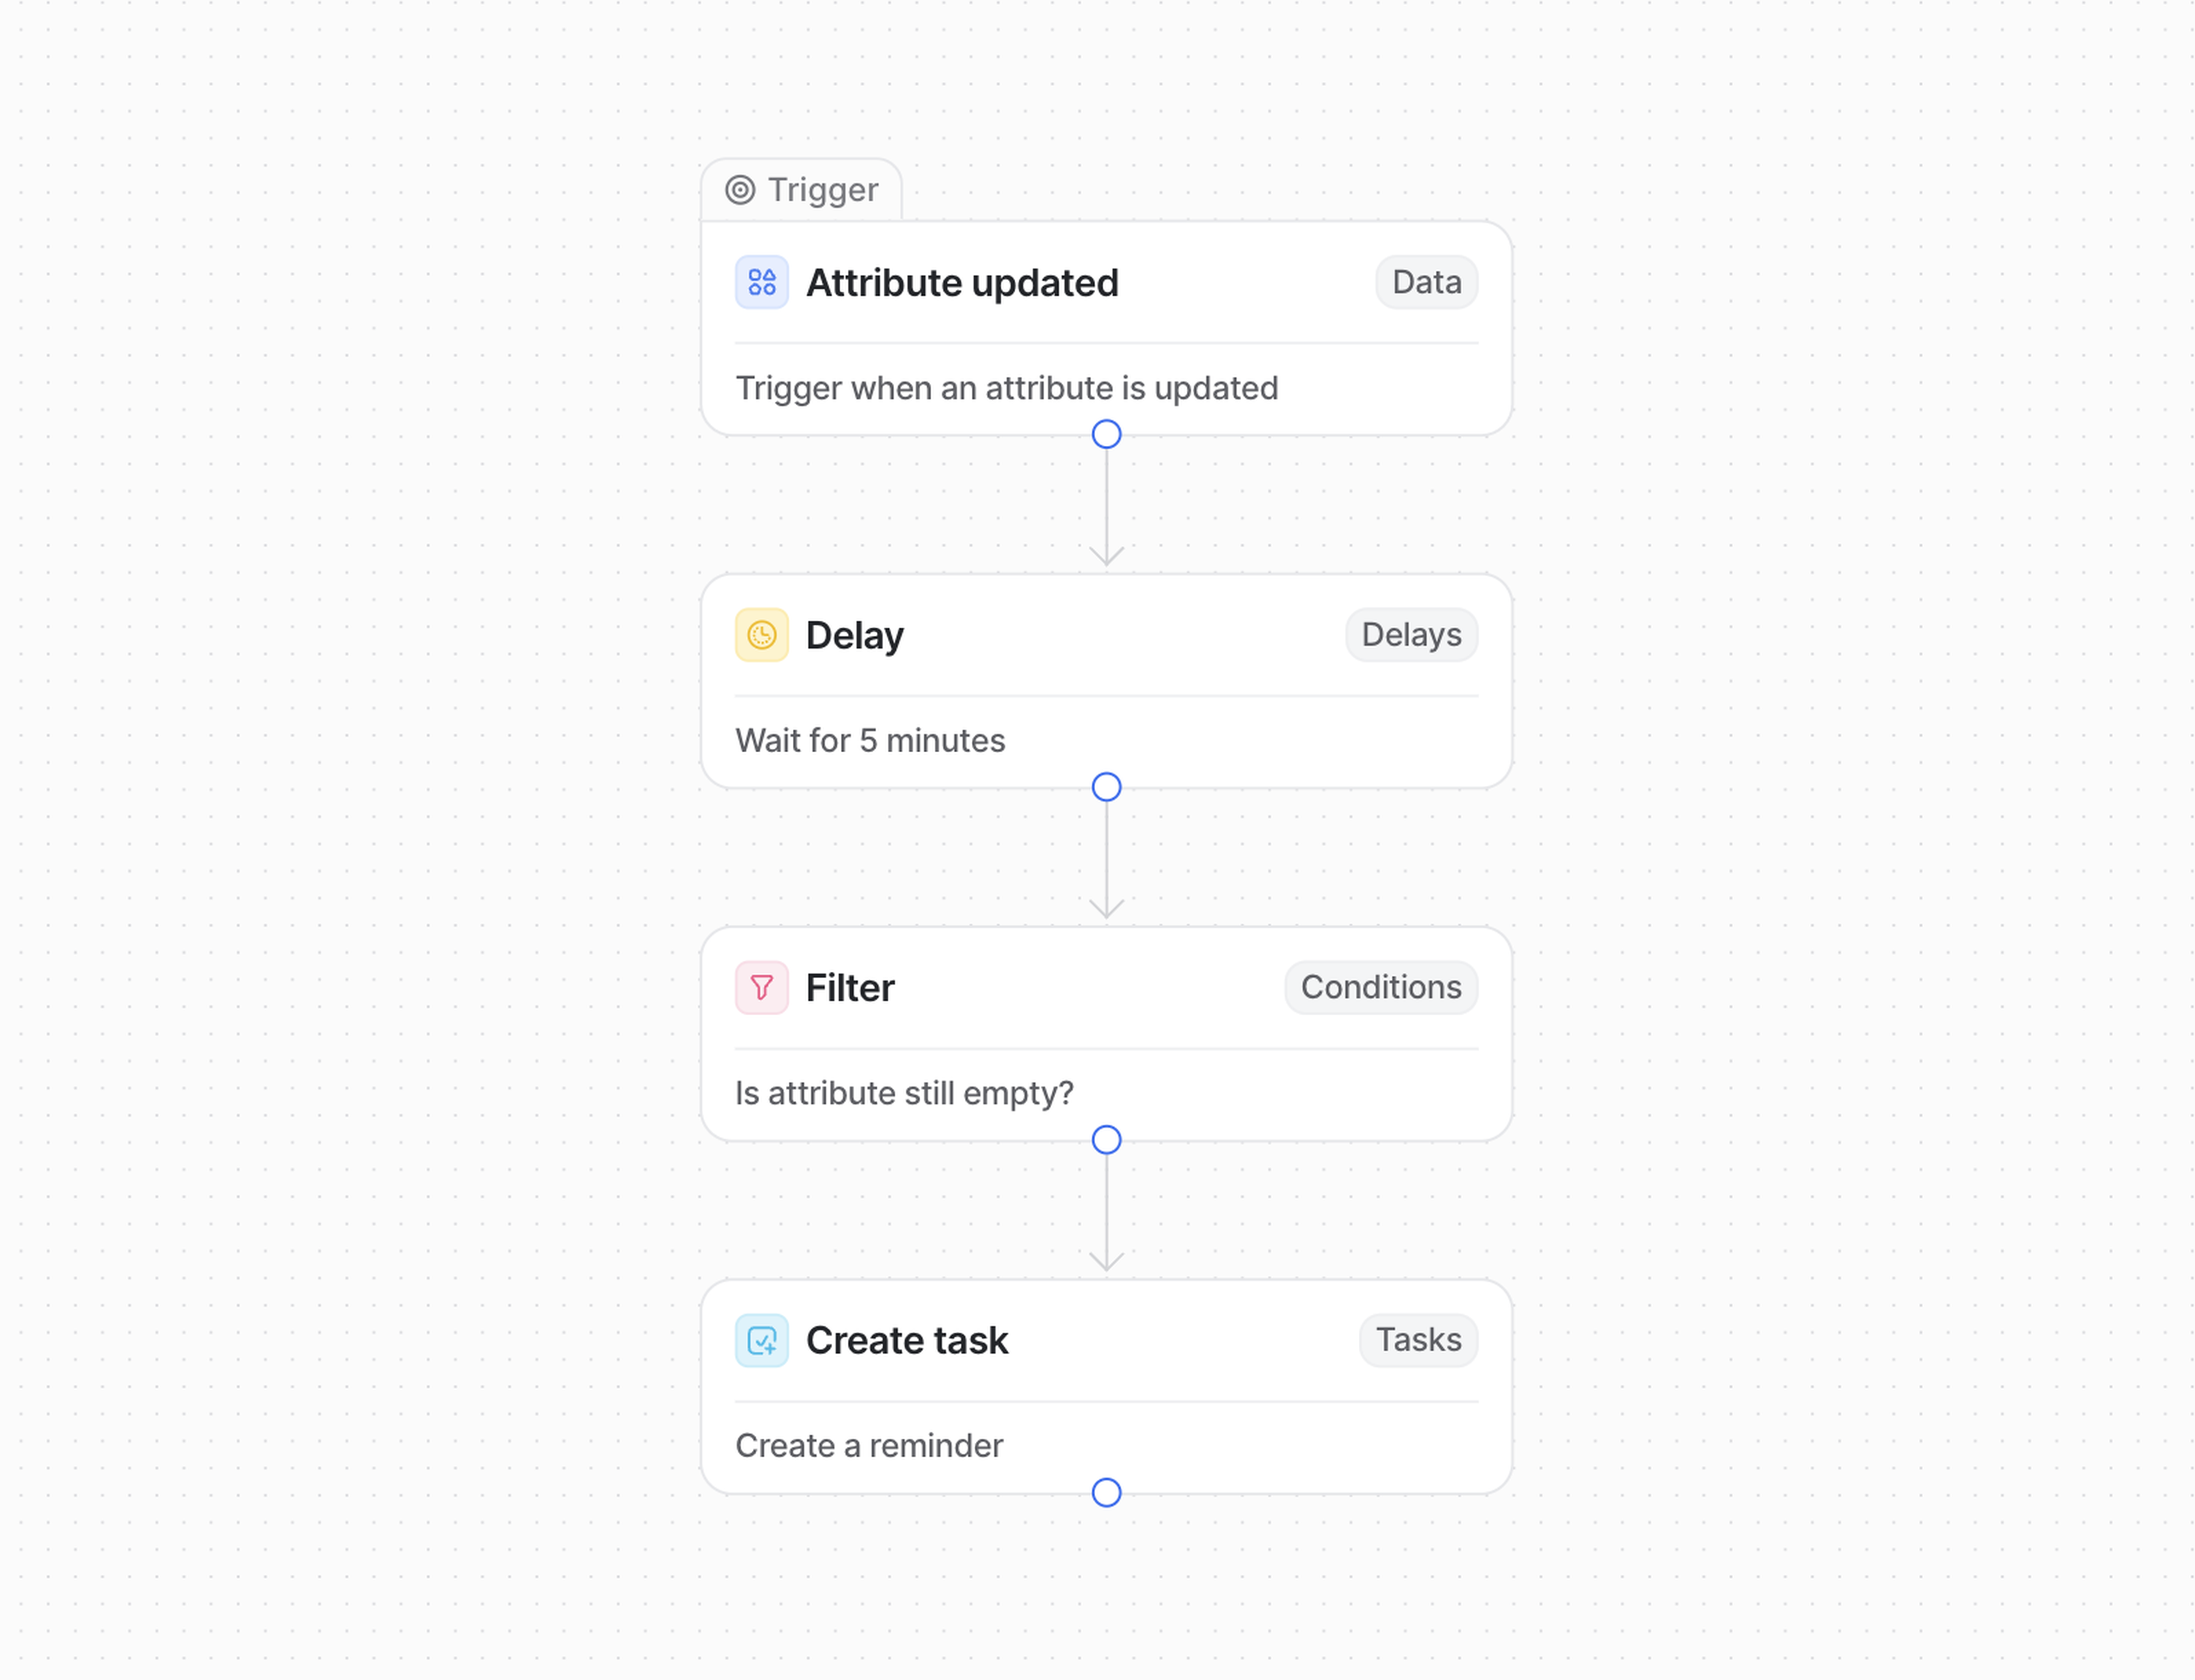Select the Attribute updated node title
2195x1680 pixels.
click(962, 284)
